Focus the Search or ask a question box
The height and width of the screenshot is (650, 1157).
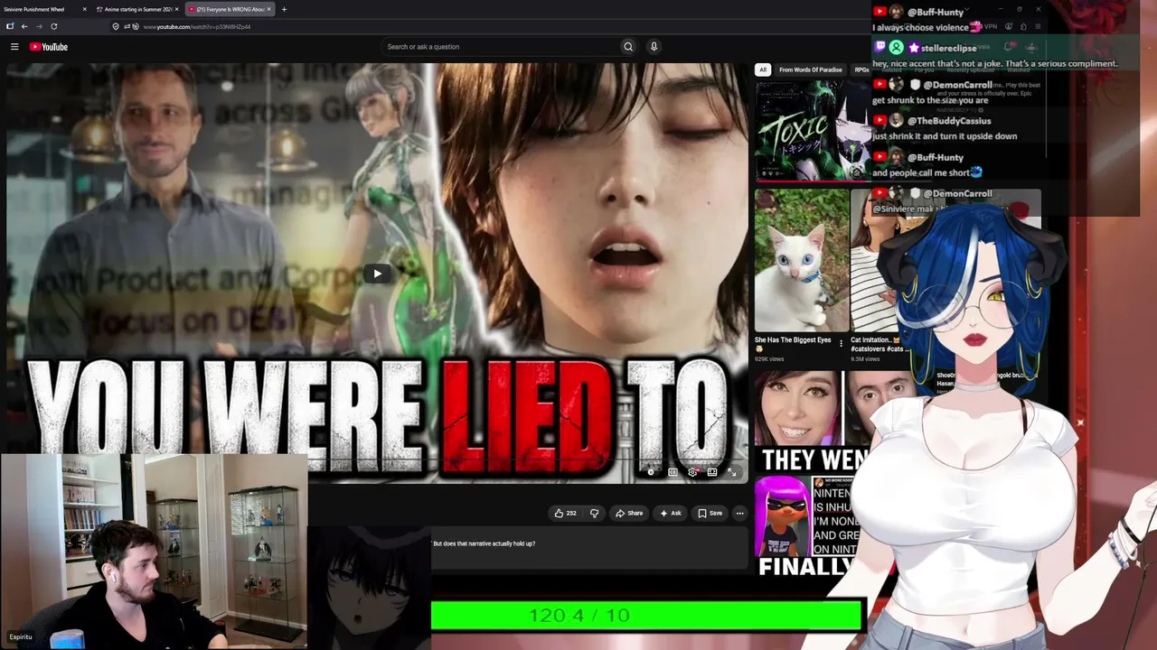point(501,47)
